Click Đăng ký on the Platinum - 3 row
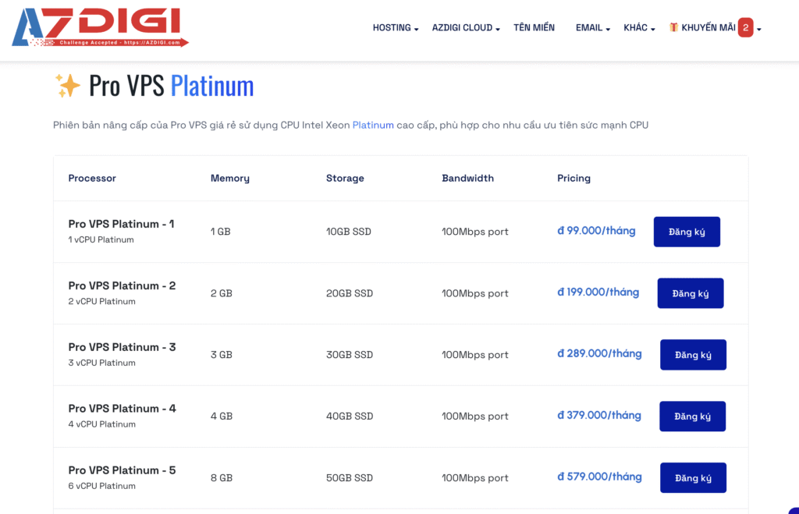This screenshot has height=514, width=799. (x=693, y=355)
